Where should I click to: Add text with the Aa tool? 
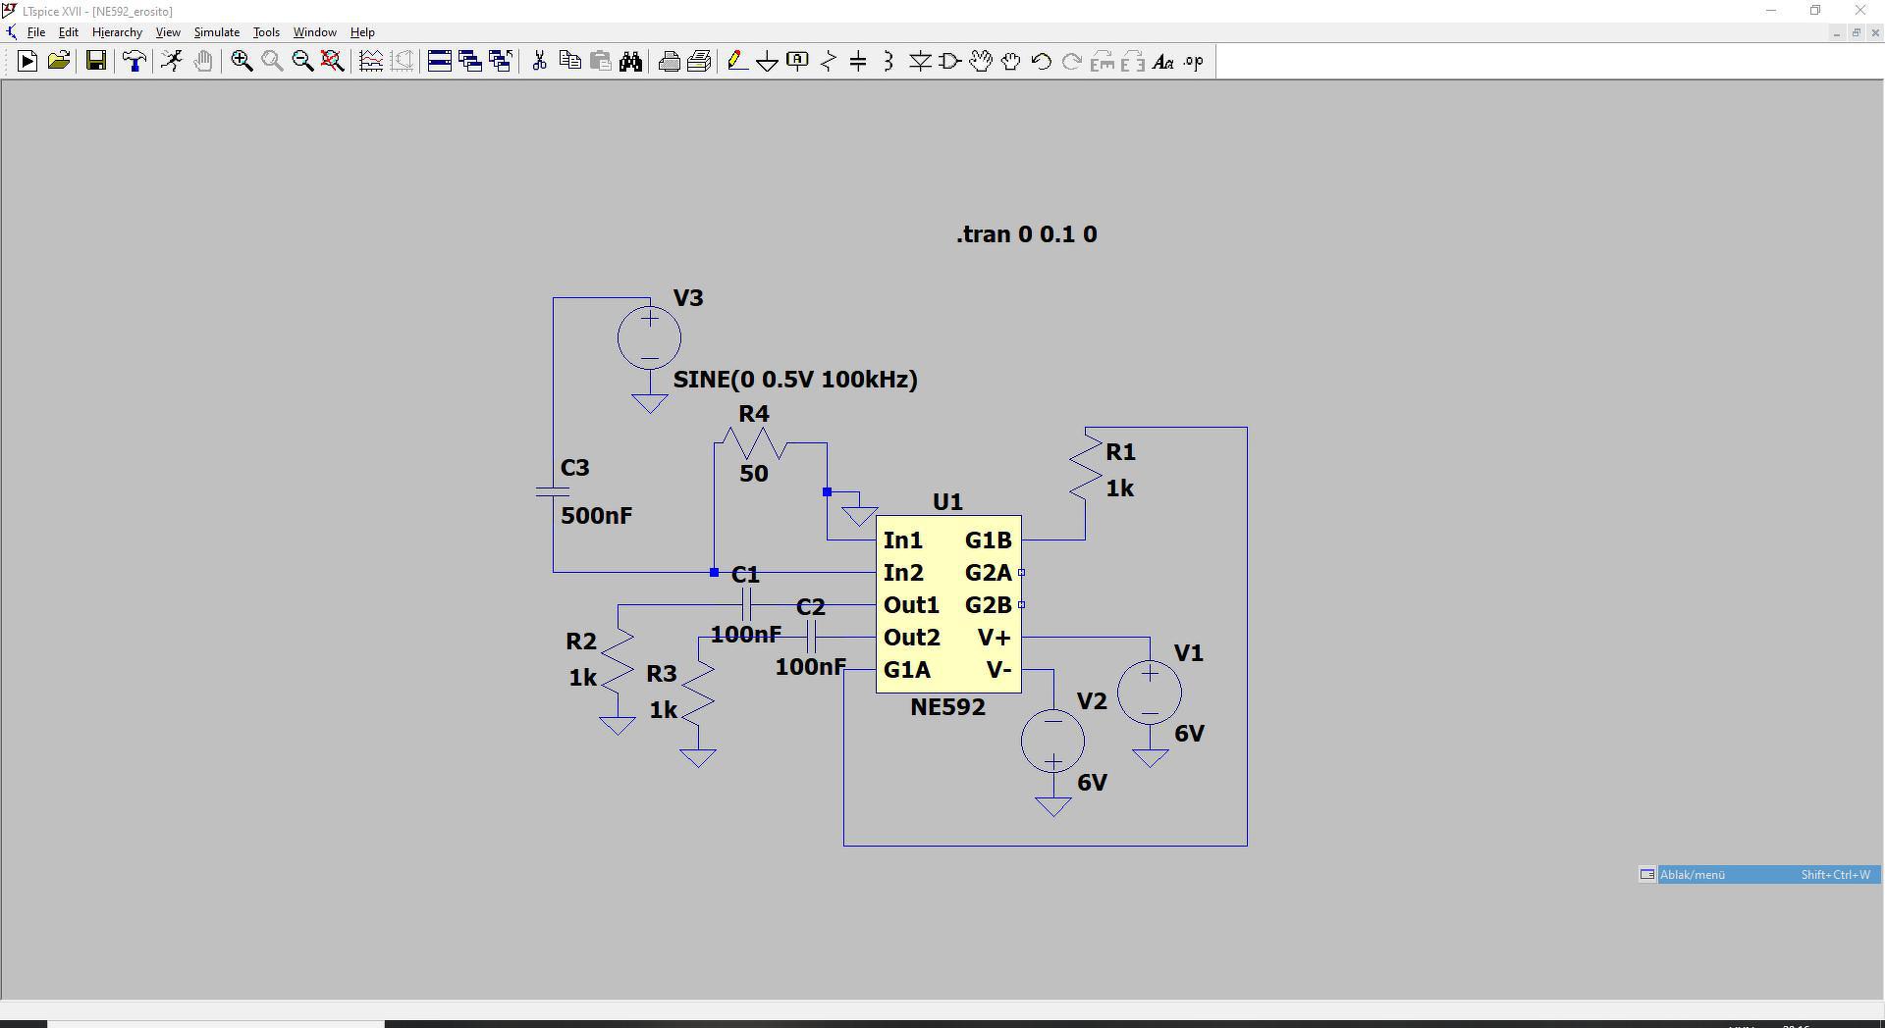(x=1163, y=62)
